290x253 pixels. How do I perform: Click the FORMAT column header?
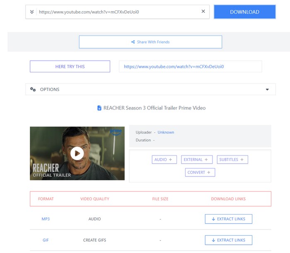tap(46, 199)
